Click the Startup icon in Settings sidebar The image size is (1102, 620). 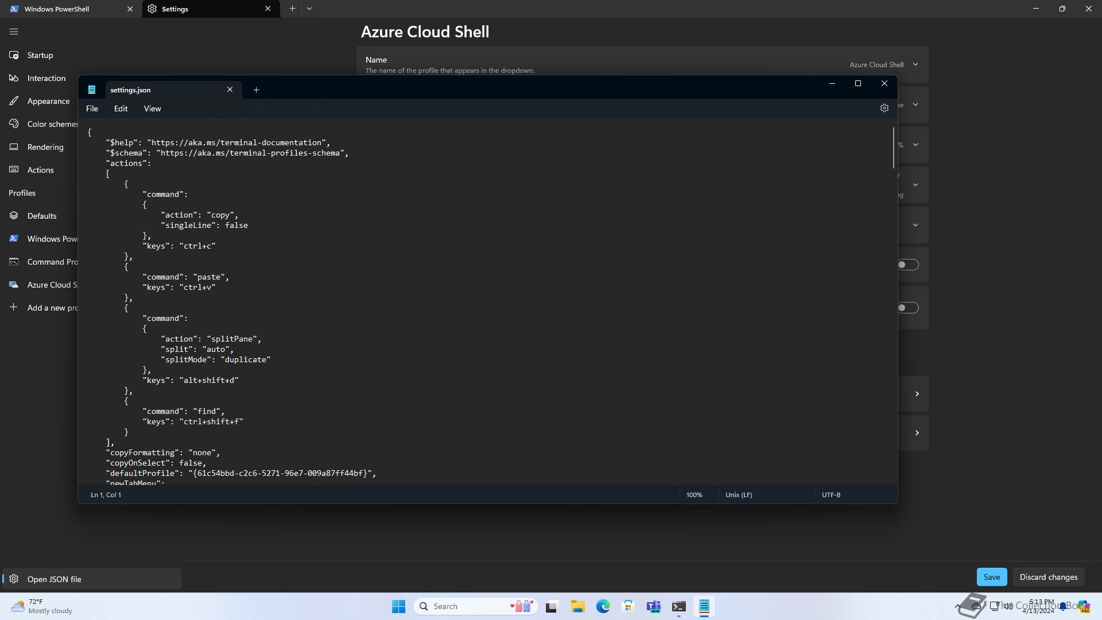coord(14,55)
